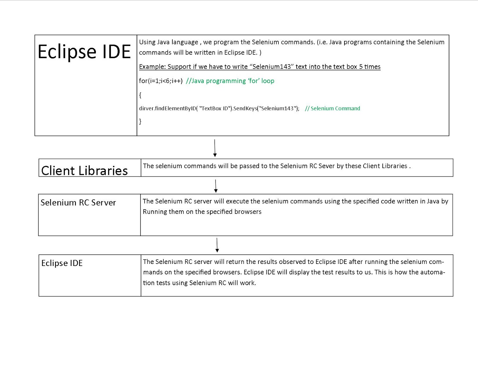This screenshot has height=369, width=478.
Task: Click the "dirver.findElementByID" code line
Action: [219, 108]
